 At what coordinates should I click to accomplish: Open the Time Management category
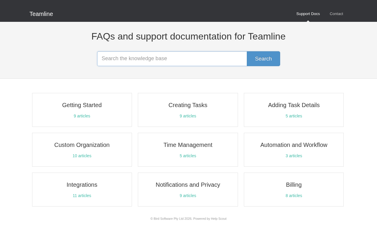click(x=188, y=150)
